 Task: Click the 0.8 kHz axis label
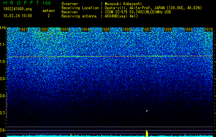(x=3, y=96)
